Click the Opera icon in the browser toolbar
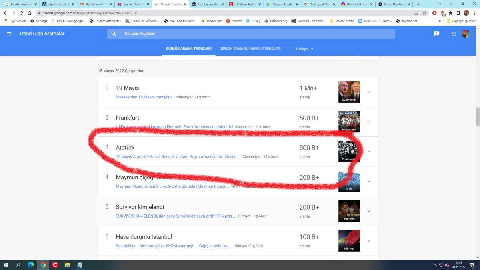 tap(434, 13)
